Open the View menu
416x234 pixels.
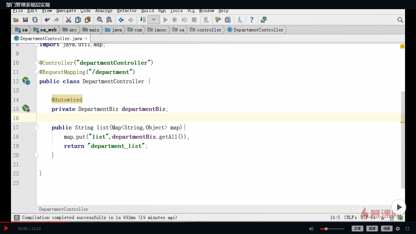[47, 11]
